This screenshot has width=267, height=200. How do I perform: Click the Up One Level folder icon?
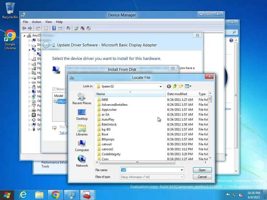[x=175, y=86]
